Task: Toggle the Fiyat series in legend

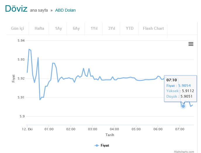Action: 105,145
